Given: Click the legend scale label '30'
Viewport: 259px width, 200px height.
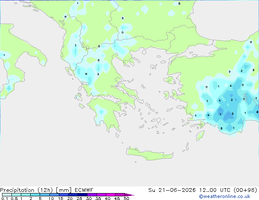Looking at the screenshot, I should (x=89, y=198).
